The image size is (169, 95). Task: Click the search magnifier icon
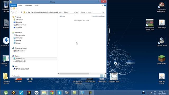click(103, 12)
